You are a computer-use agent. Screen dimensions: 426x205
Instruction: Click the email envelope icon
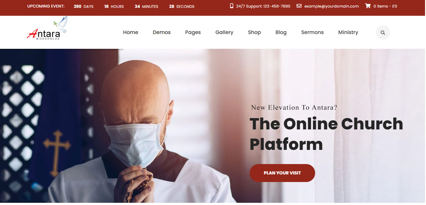click(299, 6)
